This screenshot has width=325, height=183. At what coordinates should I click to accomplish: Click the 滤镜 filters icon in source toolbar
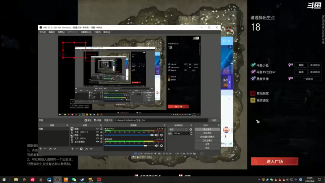tap(97, 120)
